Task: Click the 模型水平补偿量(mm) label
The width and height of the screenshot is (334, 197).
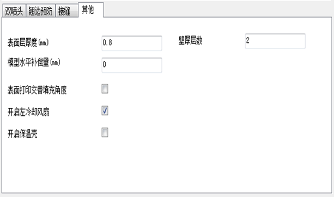Action: click(x=34, y=63)
